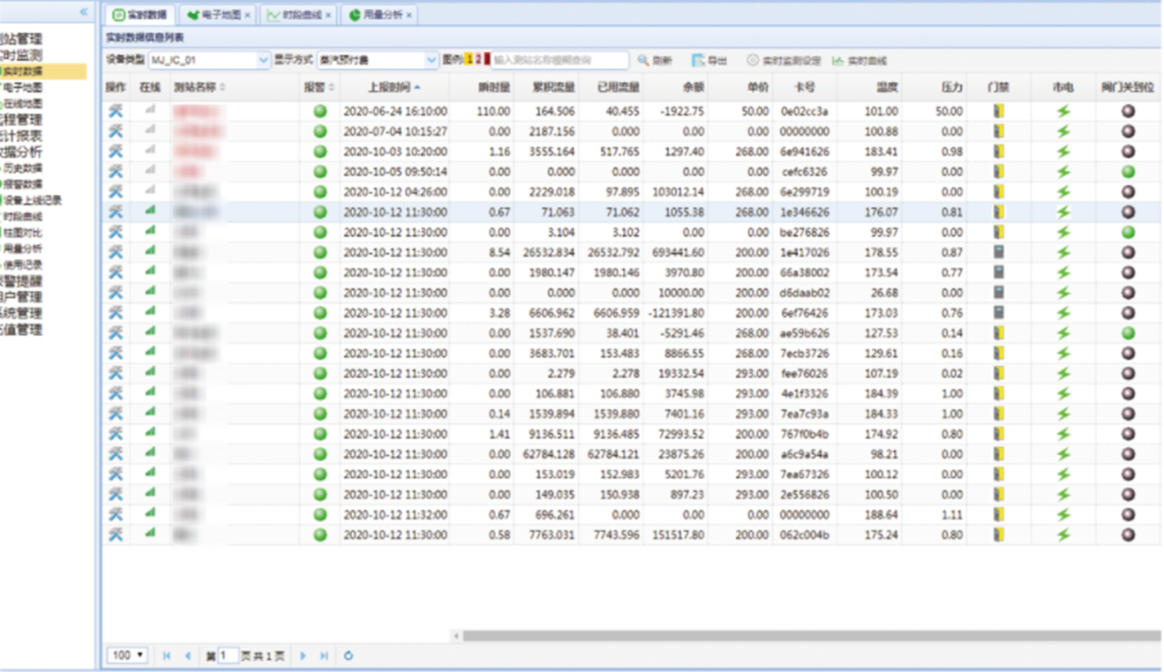Sort by 测站名称 column header
Screen dimensions: 1164x672
[199, 87]
